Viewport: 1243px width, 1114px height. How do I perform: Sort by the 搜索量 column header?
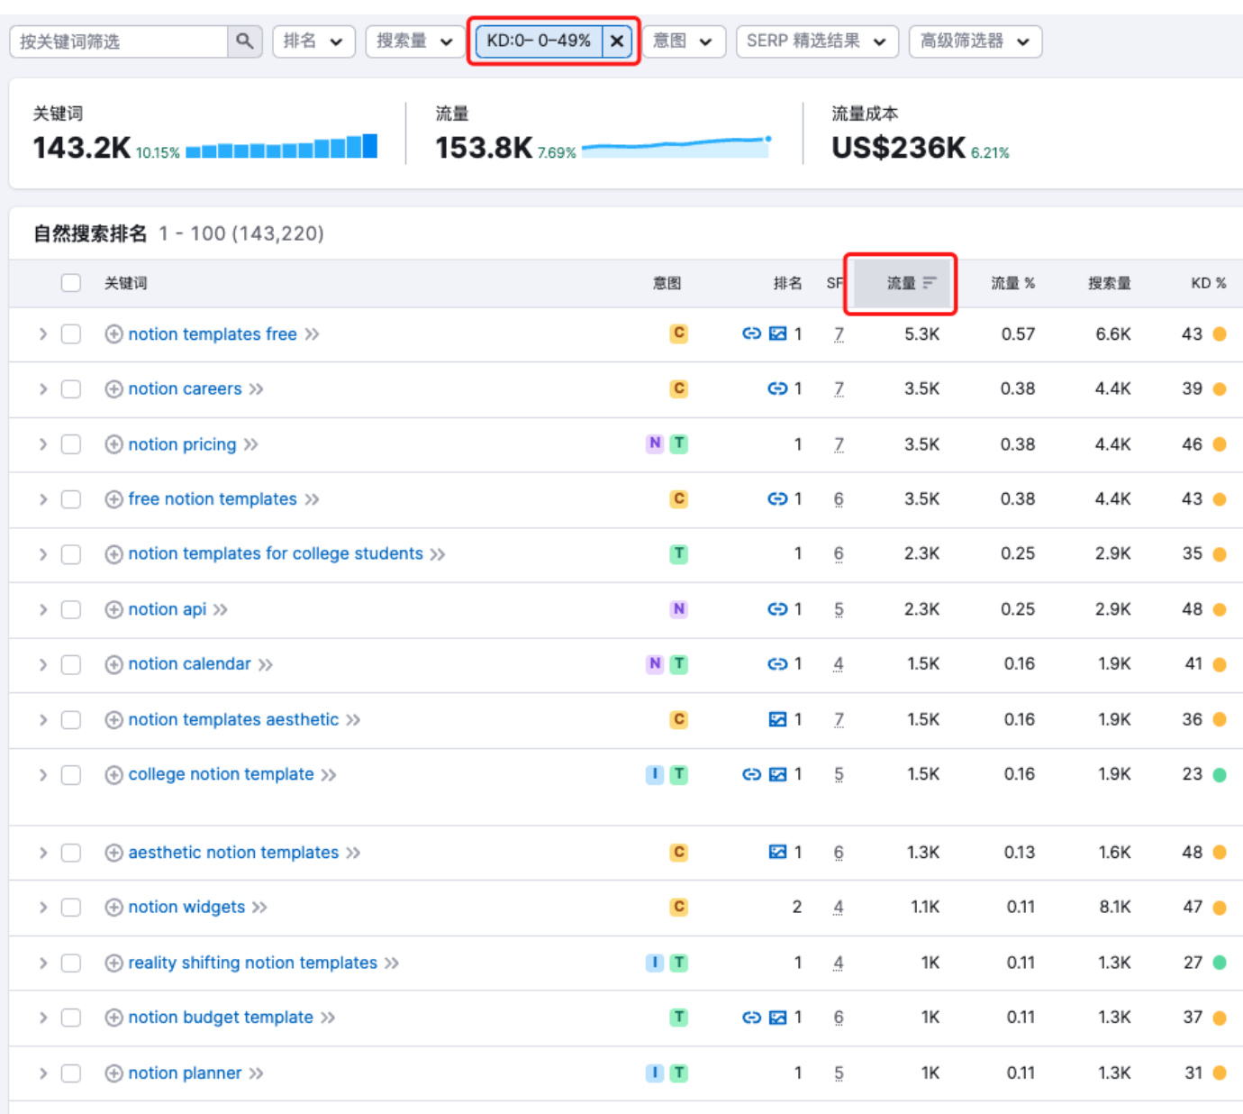point(1109,283)
